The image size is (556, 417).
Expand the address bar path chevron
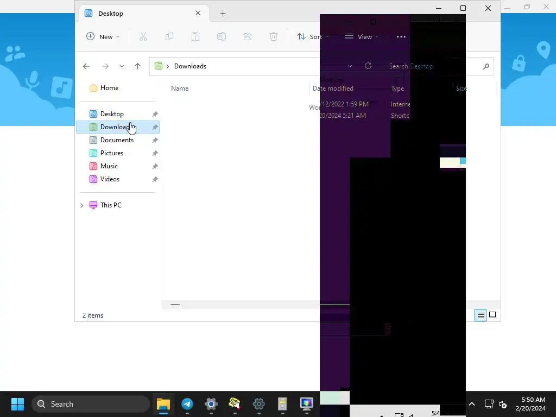point(168,66)
